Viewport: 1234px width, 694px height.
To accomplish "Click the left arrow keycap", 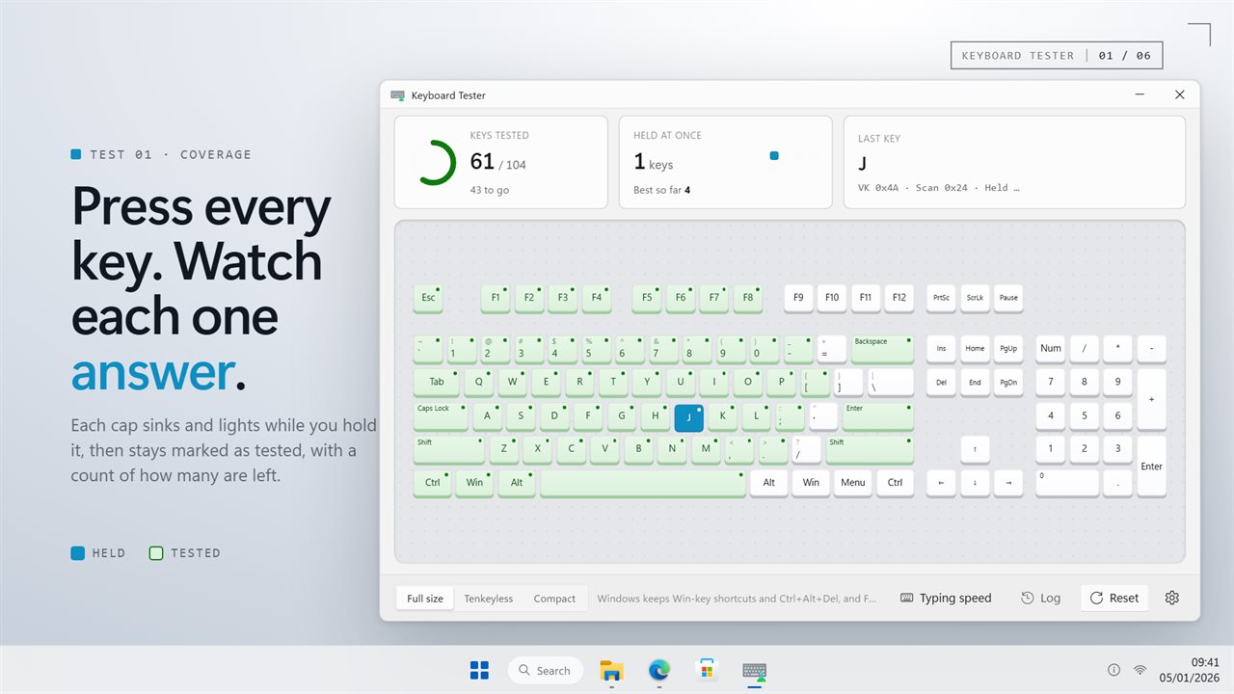I will point(941,483).
